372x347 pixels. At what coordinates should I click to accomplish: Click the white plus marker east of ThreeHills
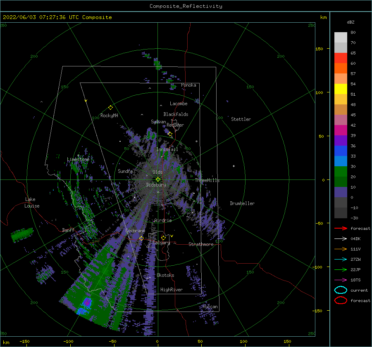point(234,166)
